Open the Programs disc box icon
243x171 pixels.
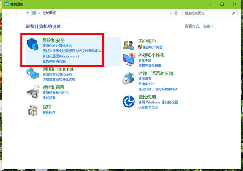[x=33, y=110]
